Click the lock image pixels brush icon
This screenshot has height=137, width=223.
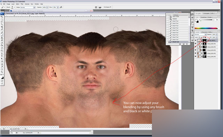pos(201,37)
